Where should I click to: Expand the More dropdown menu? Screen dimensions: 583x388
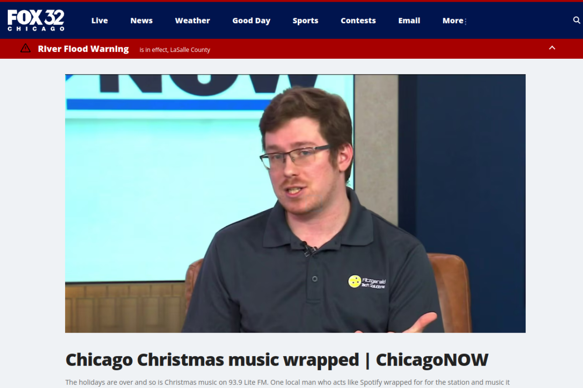click(455, 20)
